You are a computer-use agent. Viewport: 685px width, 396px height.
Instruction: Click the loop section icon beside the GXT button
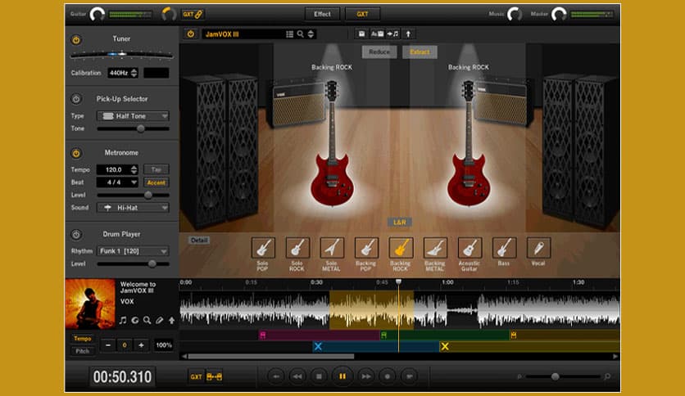(214, 376)
